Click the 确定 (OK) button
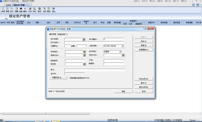This screenshot has width=202, height=122. pyautogui.click(x=124, y=91)
